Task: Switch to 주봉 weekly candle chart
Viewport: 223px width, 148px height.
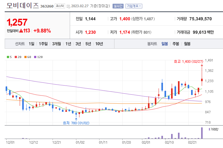Action: tap(176, 44)
